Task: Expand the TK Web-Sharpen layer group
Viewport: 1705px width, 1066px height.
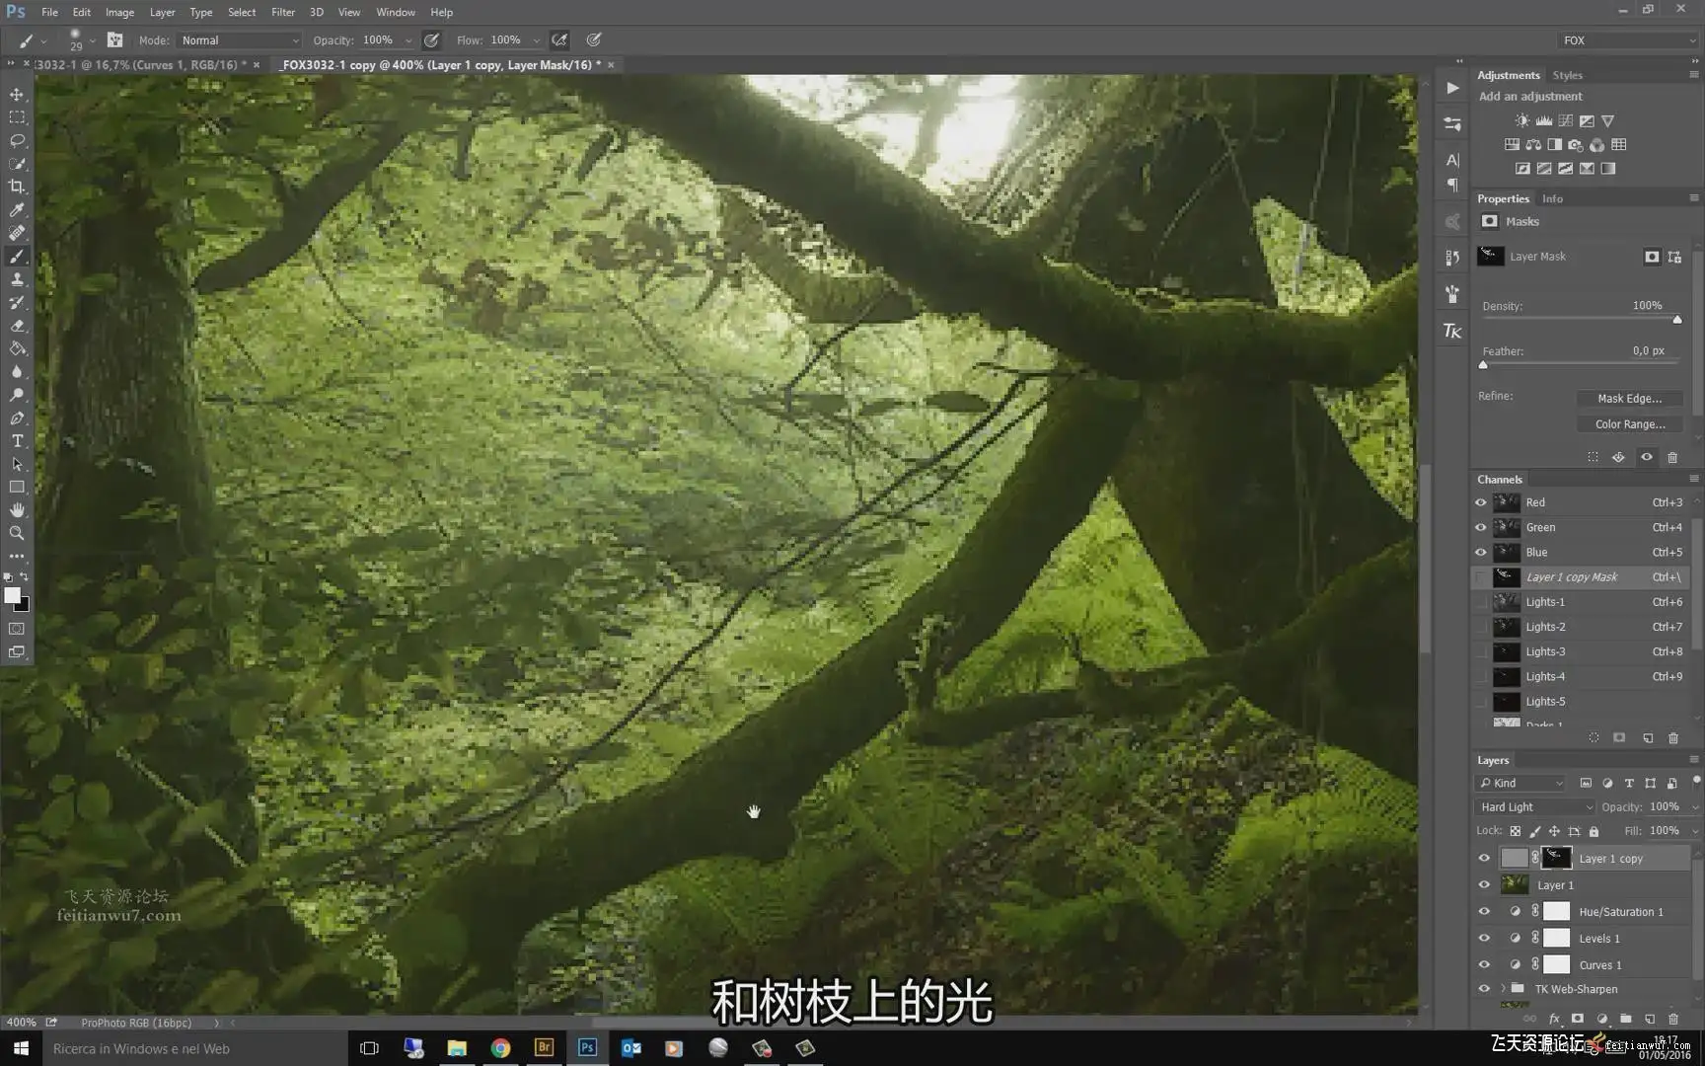Action: pyautogui.click(x=1504, y=989)
